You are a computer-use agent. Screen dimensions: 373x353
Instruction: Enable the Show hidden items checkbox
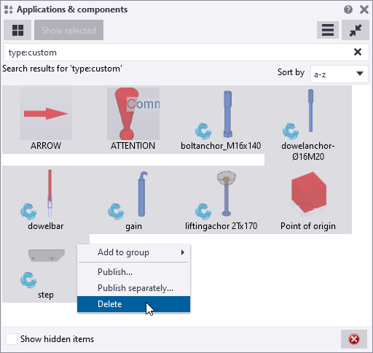[x=12, y=339]
